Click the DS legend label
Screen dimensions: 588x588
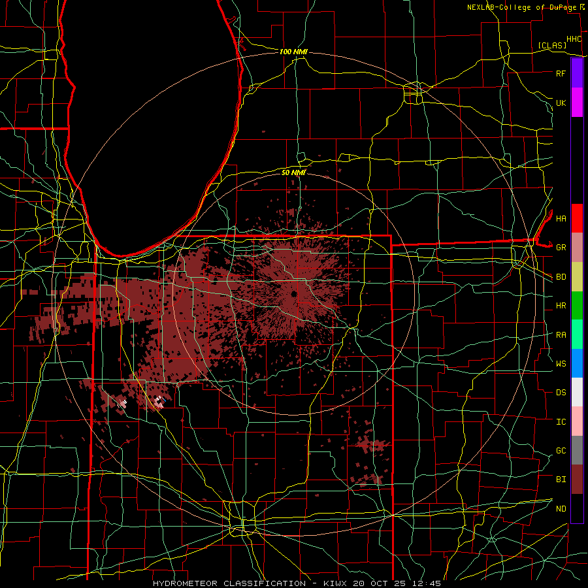[x=561, y=393]
